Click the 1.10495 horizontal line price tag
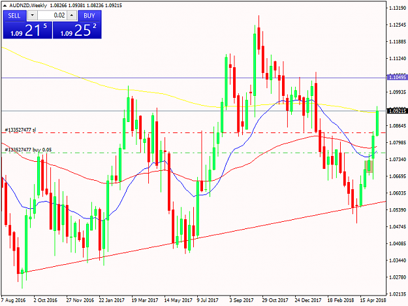The width and height of the screenshot is (408, 306). click(x=397, y=78)
